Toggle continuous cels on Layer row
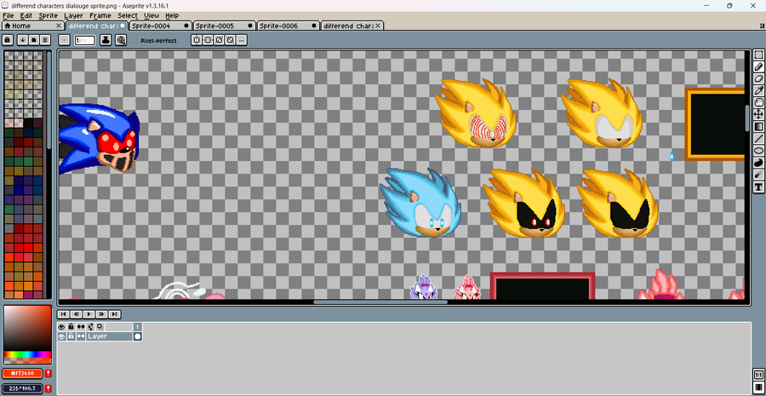This screenshot has width=766, height=396. click(81, 336)
